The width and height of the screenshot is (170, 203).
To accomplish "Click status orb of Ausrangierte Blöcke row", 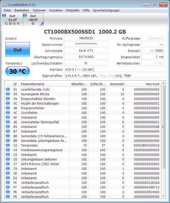I will (x=8, y=94).
